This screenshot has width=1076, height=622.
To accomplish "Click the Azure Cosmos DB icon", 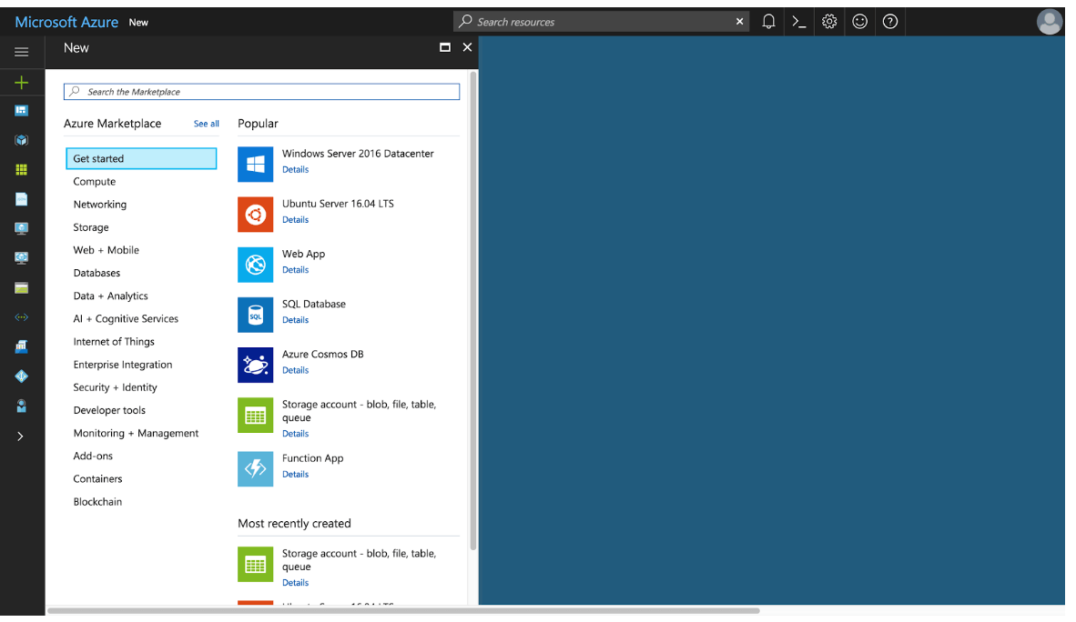I will click(255, 365).
